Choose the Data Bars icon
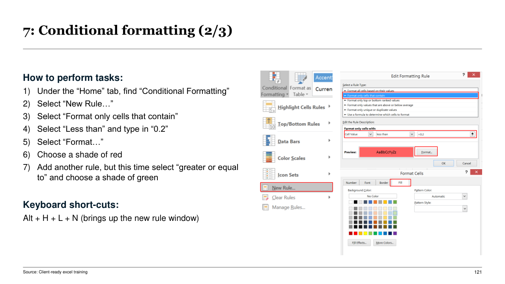 coord(269,141)
